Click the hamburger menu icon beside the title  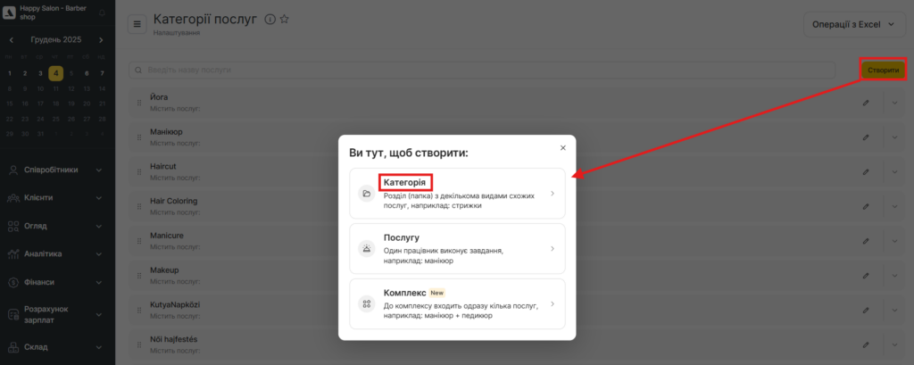[x=137, y=24]
